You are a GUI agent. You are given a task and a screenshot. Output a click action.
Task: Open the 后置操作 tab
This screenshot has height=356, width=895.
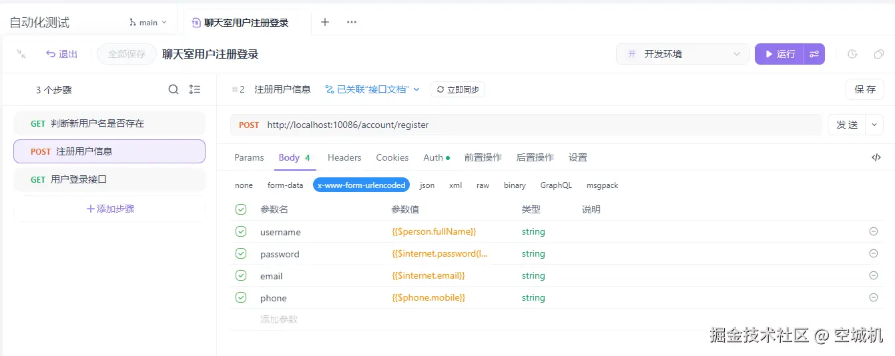[x=535, y=157]
